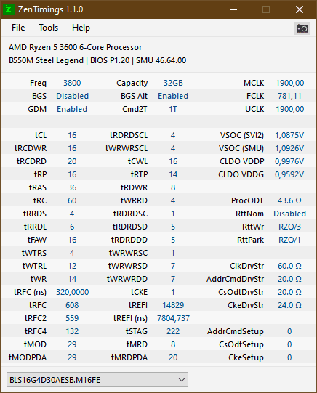Click the VSOC (SVI2) voltage value
This screenshot has height=393, width=317.
289,135
